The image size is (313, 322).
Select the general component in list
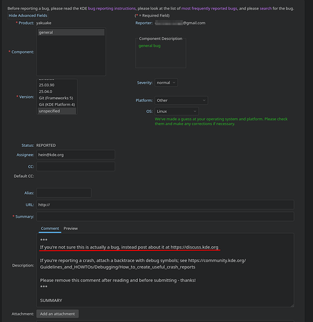tap(71, 32)
